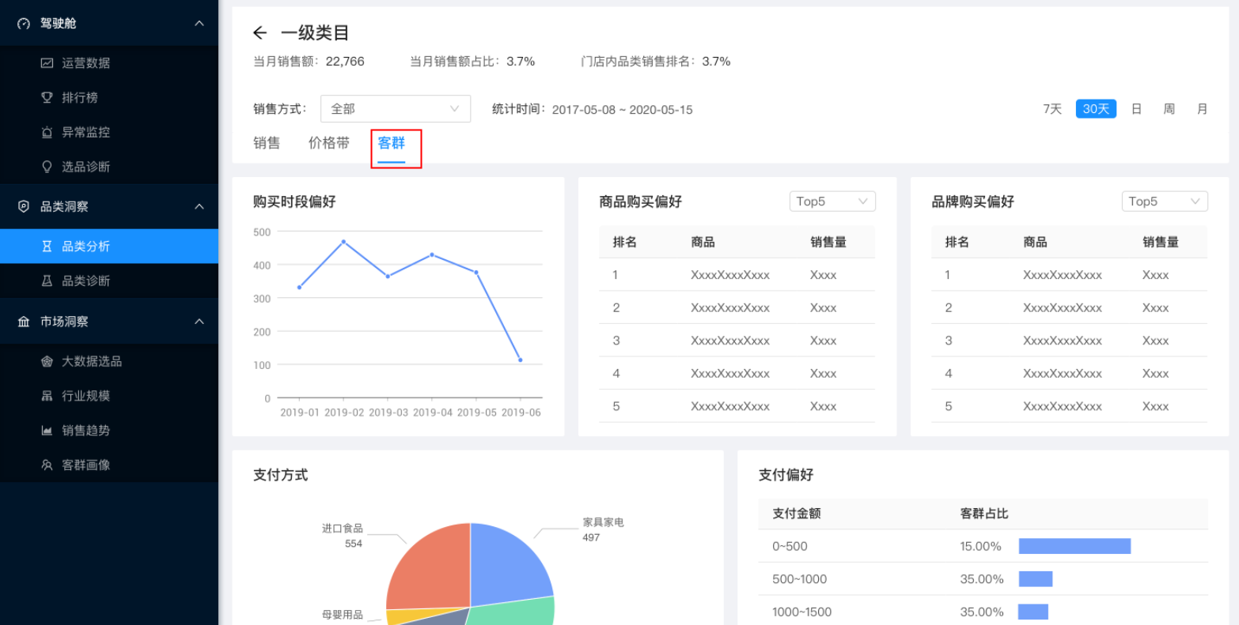Select the 客群 tab

tap(392, 143)
